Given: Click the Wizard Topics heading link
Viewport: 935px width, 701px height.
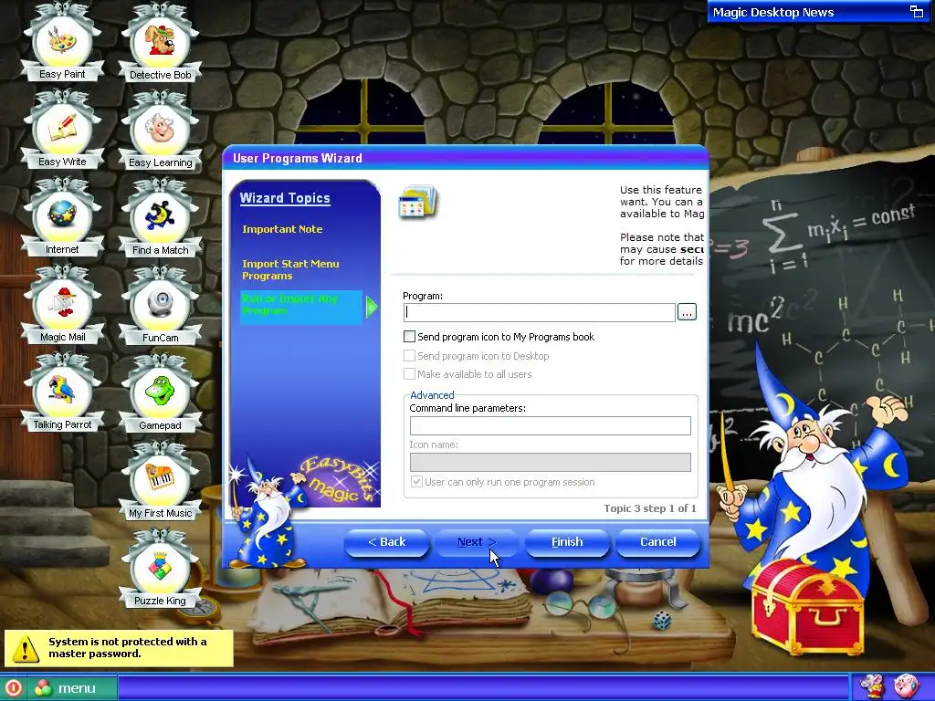Looking at the screenshot, I should 285,198.
